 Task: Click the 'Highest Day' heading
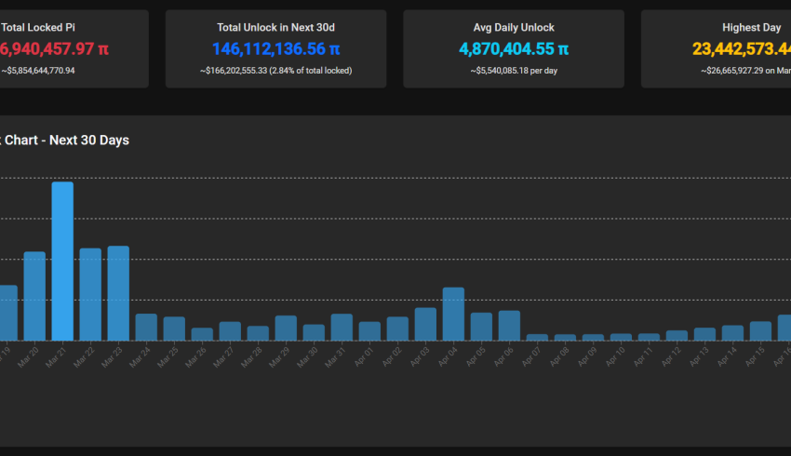[751, 27]
